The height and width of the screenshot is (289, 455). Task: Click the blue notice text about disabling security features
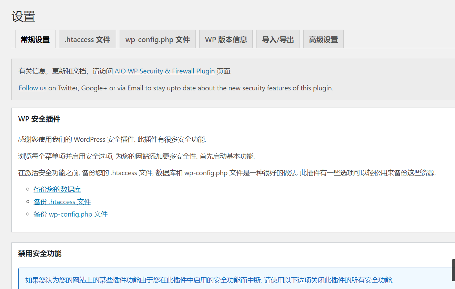click(209, 280)
